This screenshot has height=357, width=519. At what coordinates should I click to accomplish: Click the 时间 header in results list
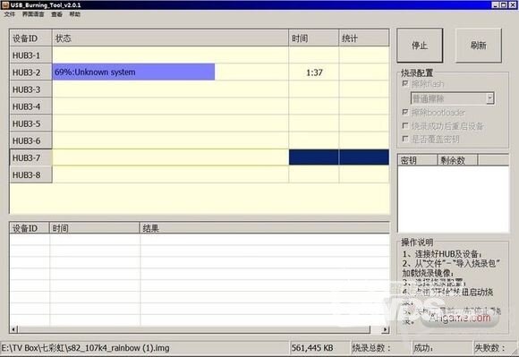tap(94, 228)
